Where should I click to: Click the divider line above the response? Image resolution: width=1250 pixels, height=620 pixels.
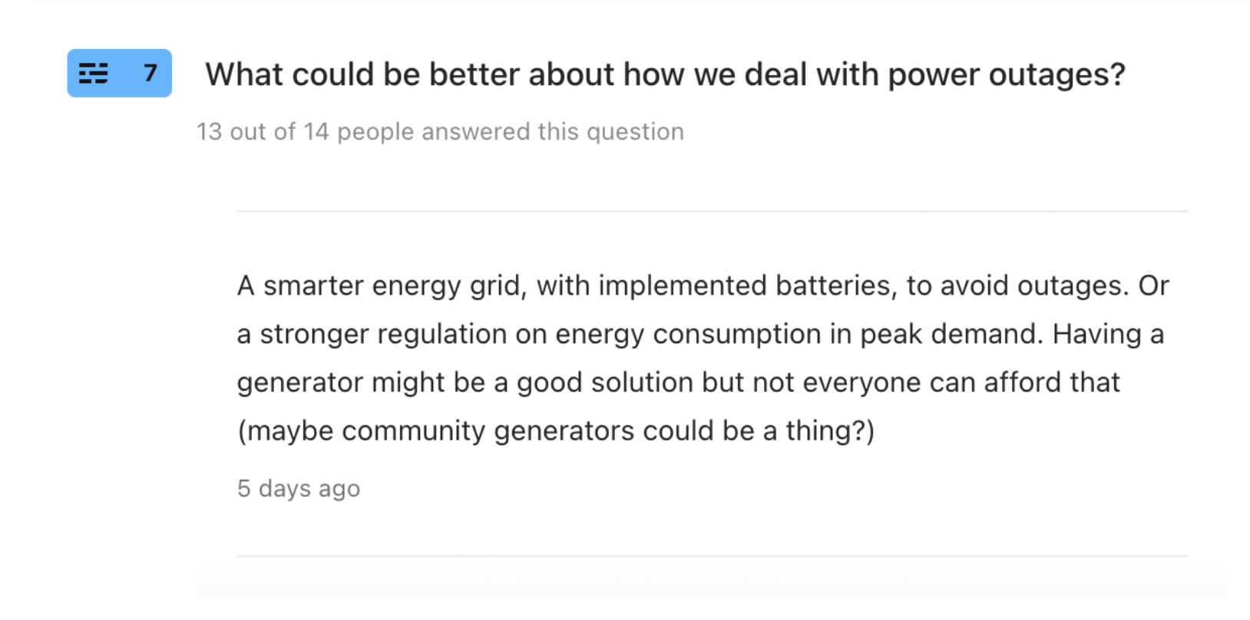tap(712, 211)
